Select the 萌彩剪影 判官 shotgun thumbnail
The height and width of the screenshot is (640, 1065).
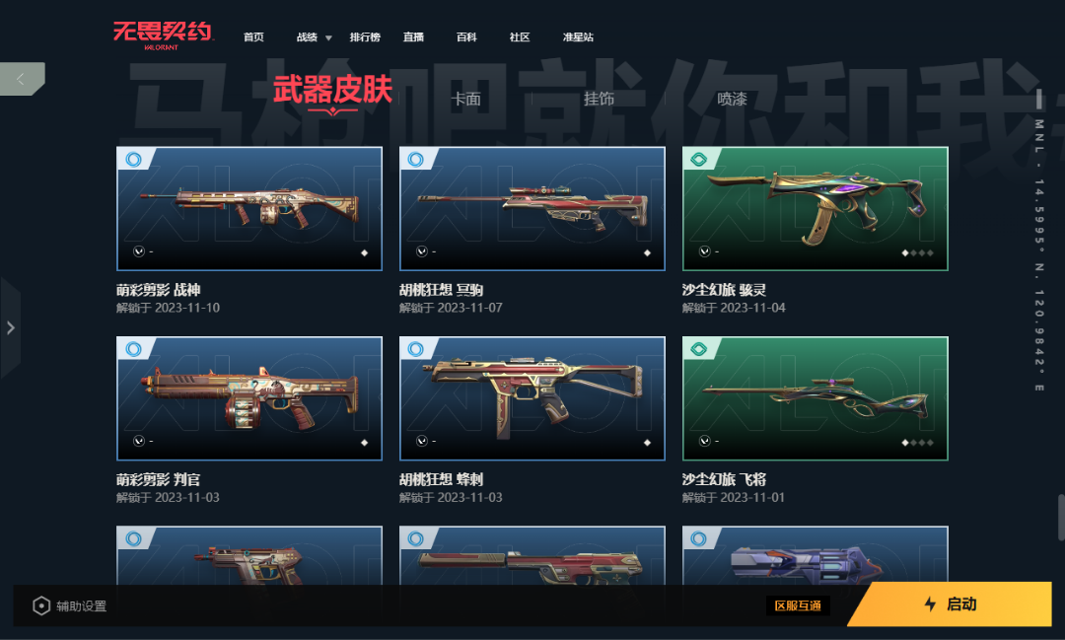(x=249, y=398)
